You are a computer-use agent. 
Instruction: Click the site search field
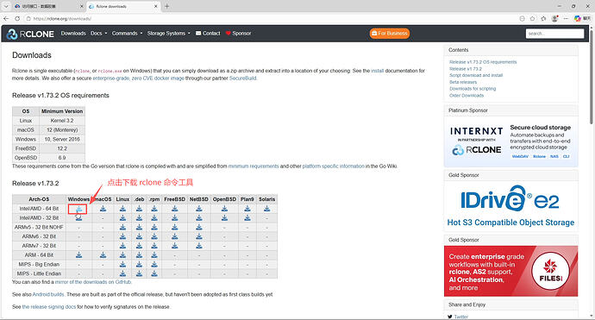554,34
